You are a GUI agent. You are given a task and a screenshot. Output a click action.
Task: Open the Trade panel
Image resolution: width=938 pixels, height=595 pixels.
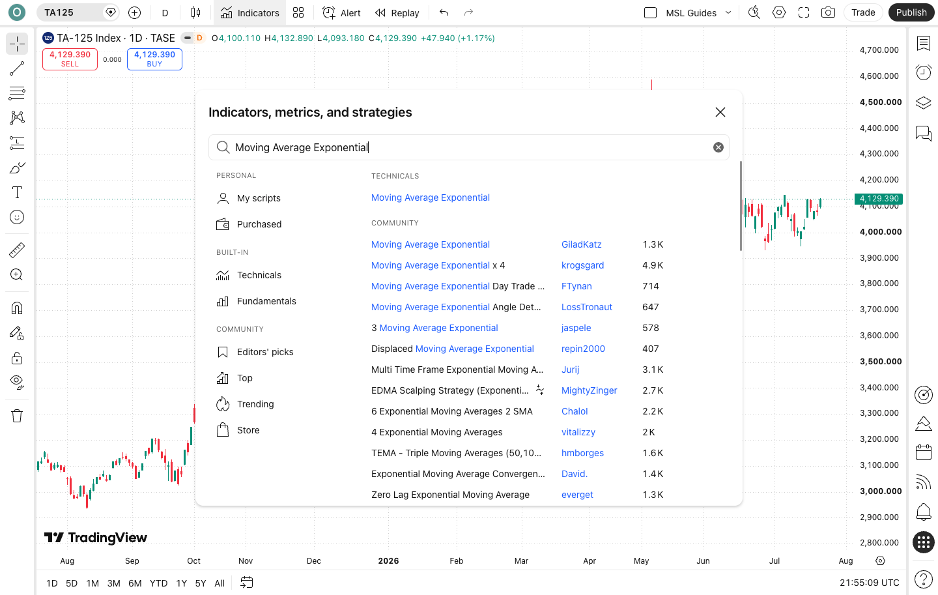tap(863, 12)
